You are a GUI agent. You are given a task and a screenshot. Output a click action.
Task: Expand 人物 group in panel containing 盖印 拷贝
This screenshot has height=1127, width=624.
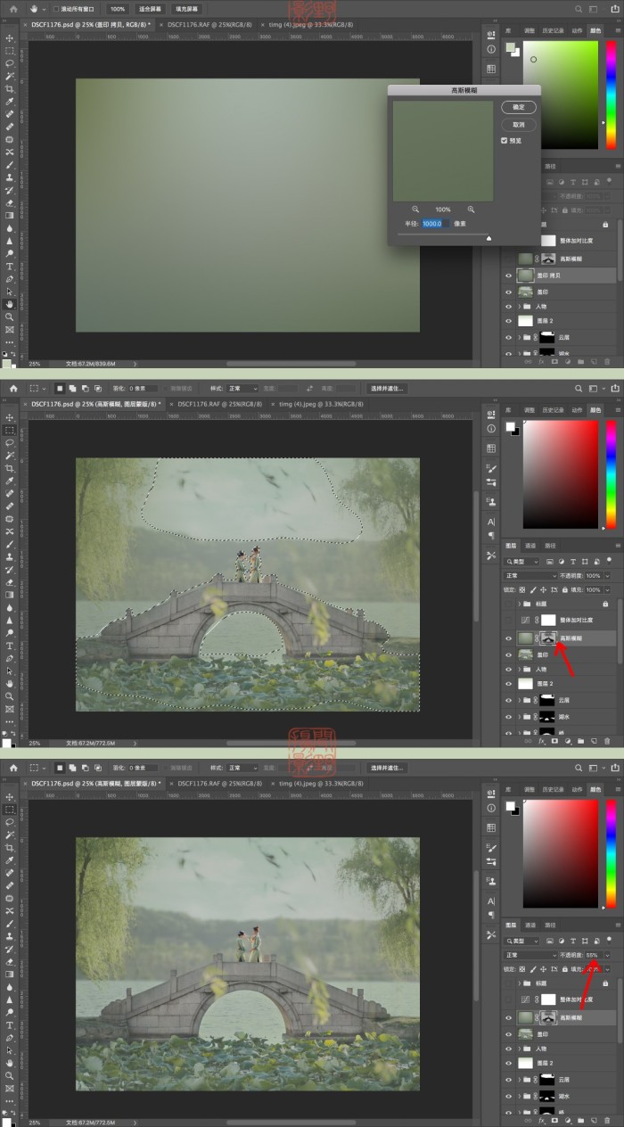click(520, 306)
